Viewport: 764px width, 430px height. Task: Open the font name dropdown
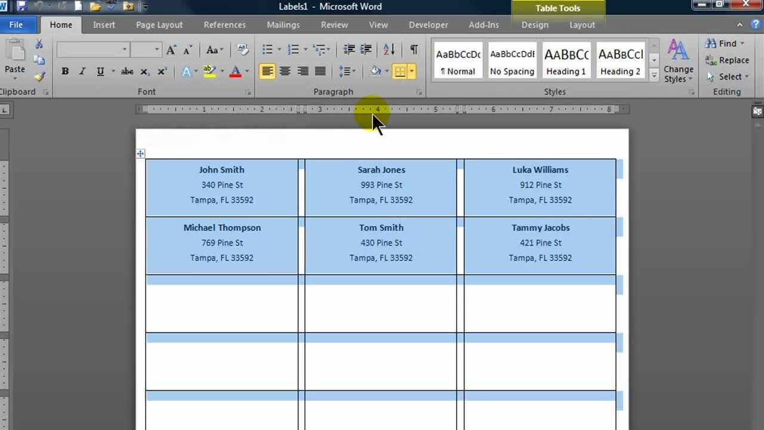coord(124,50)
